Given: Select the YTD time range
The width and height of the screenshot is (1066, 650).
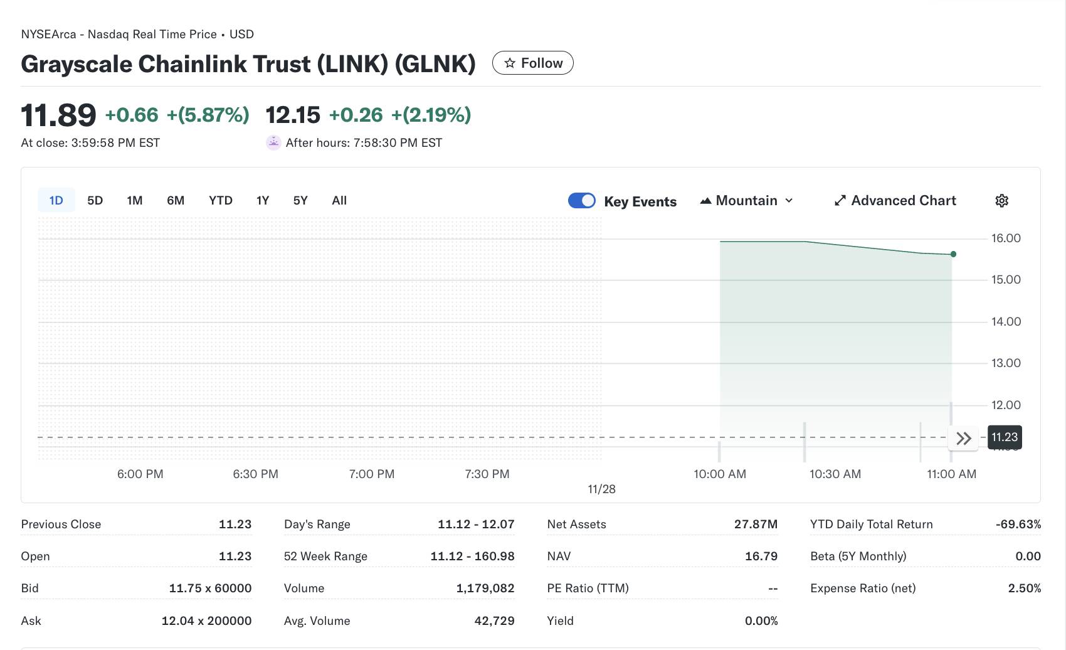Looking at the screenshot, I should point(220,200).
